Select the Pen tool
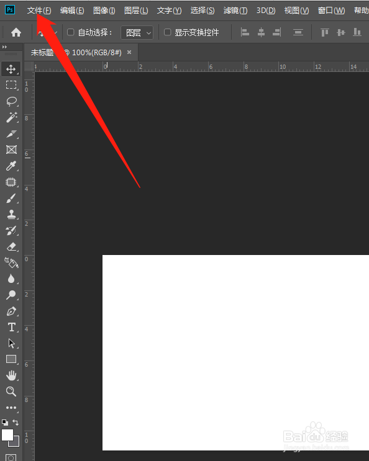Viewport: 369px width, 461px height. tap(11, 311)
